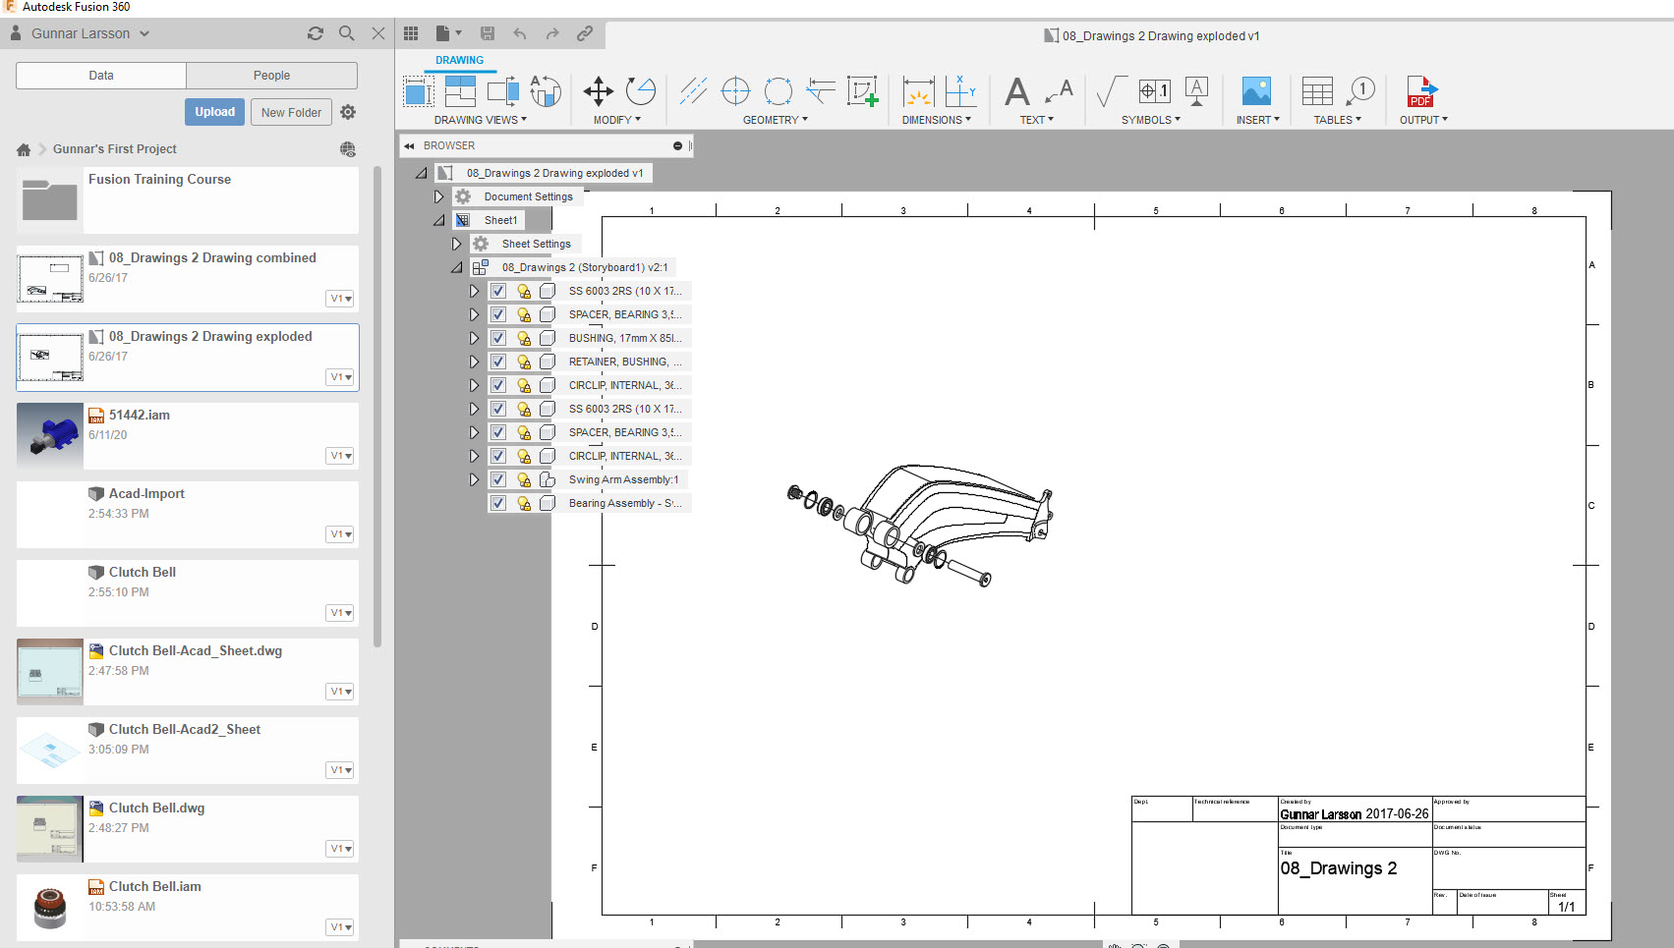Click the DRAWING ribbon tab
The width and height of the screenshot is (1674, 948).
pyautogui.click(x=458, y=60)
